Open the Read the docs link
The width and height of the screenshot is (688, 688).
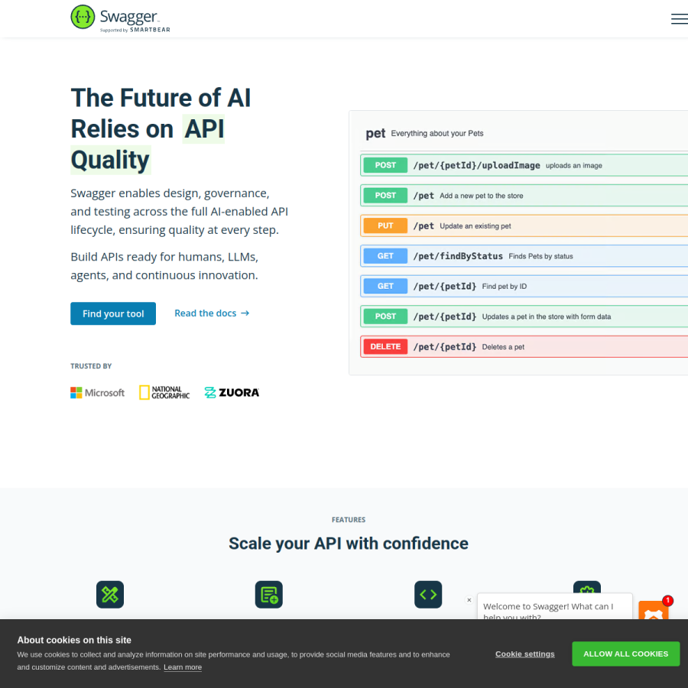click(x=212, y=313)
